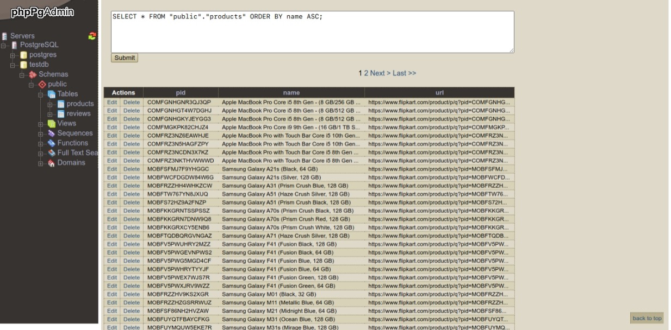Expand the products table node
The height and width of the screenshot is (330, 671).
click(x=51, y=104)
